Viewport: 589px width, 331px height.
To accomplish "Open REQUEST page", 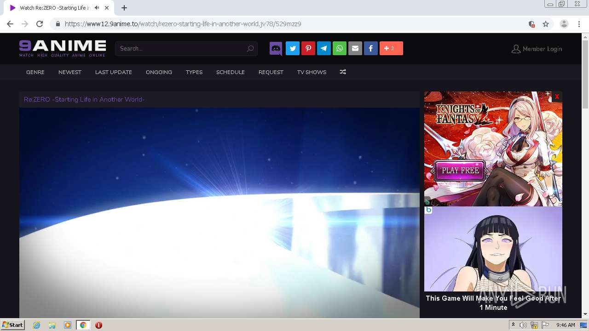I will (271, 72).
